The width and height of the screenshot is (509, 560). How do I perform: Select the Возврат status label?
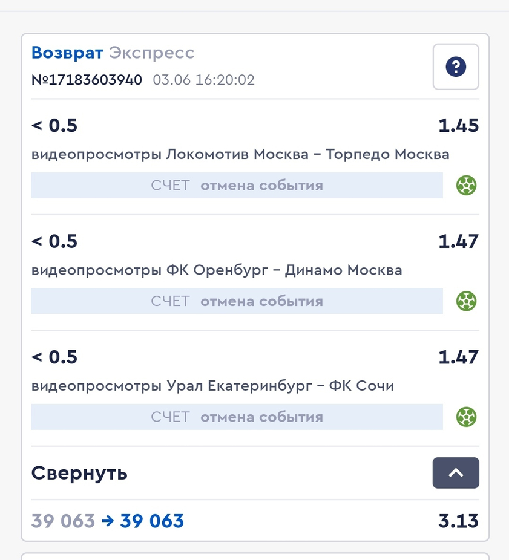(x=67, y=53)
